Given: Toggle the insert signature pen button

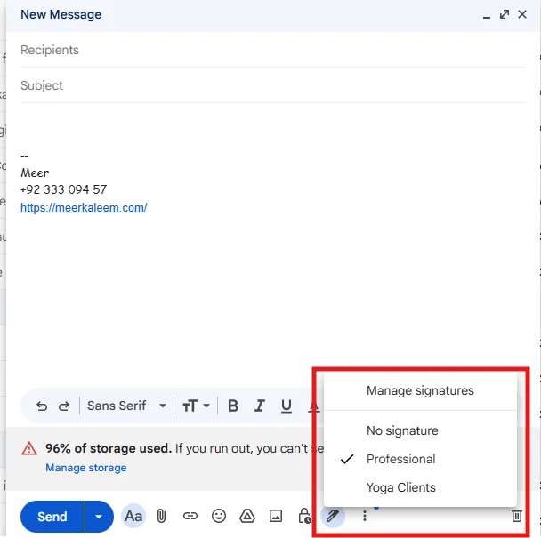Looking at the screenshot, I should pyautogui.click(x=333, y=516).
